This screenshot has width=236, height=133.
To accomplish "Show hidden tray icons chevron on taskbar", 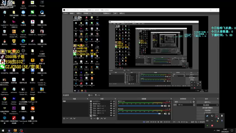I will coord(214,130).
